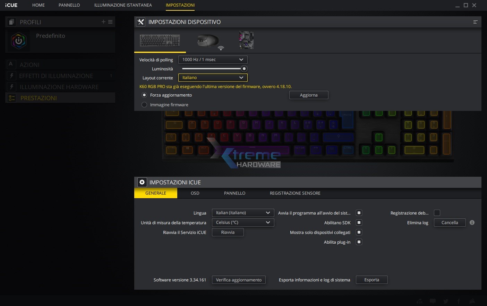The width and height of the screenshot is (487, 306).
Task: Select the keyboard device thumbnail
Action: 160,41
